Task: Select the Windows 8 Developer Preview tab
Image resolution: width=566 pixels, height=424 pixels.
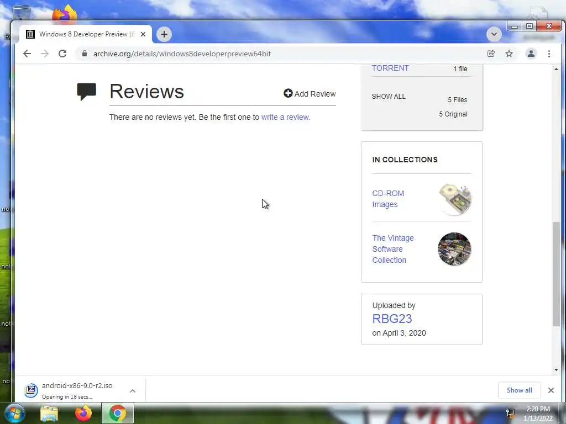Action: tap(86, 34)
